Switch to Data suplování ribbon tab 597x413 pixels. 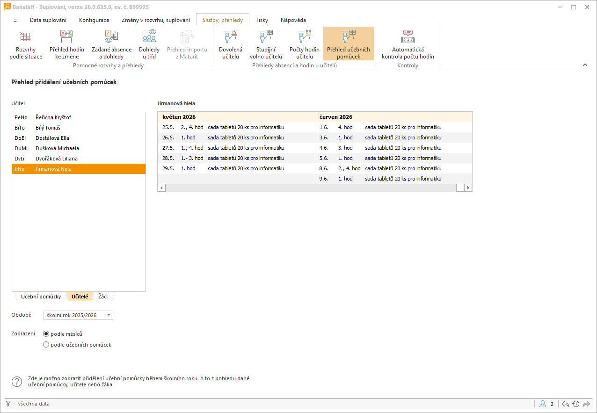point(48,20)
